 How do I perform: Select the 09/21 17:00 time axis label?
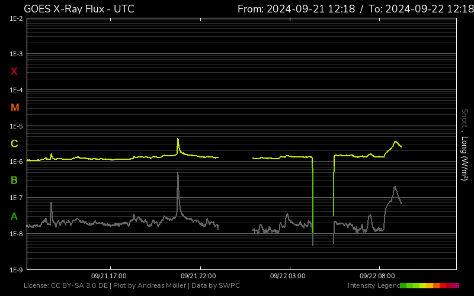109,276
